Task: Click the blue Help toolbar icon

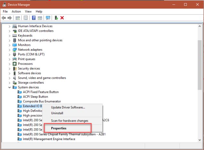Action: click(x=34, y=18)
